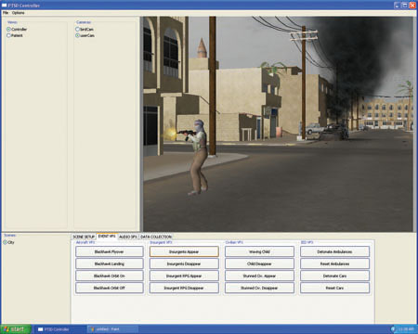418x334 pixels.
Task: Click the Insurgents Disappear button
Action: tap(184, 263)
